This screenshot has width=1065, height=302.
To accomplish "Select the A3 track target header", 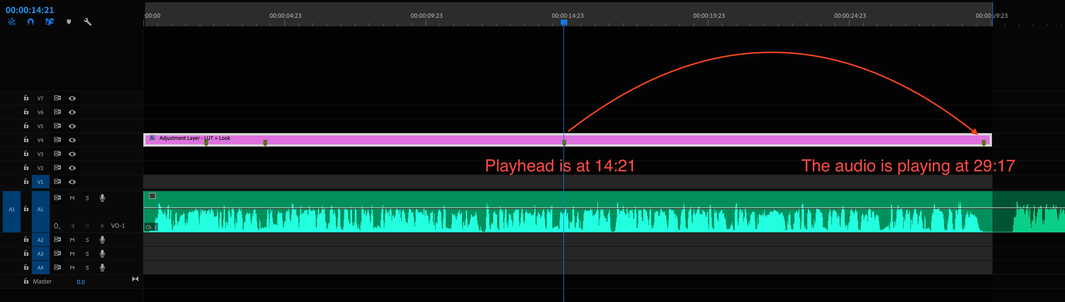I will [x=40, y=254].
